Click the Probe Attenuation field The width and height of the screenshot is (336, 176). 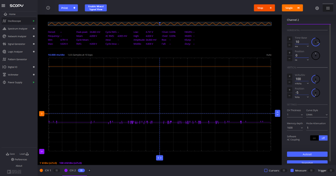click(x=317, y=128)
